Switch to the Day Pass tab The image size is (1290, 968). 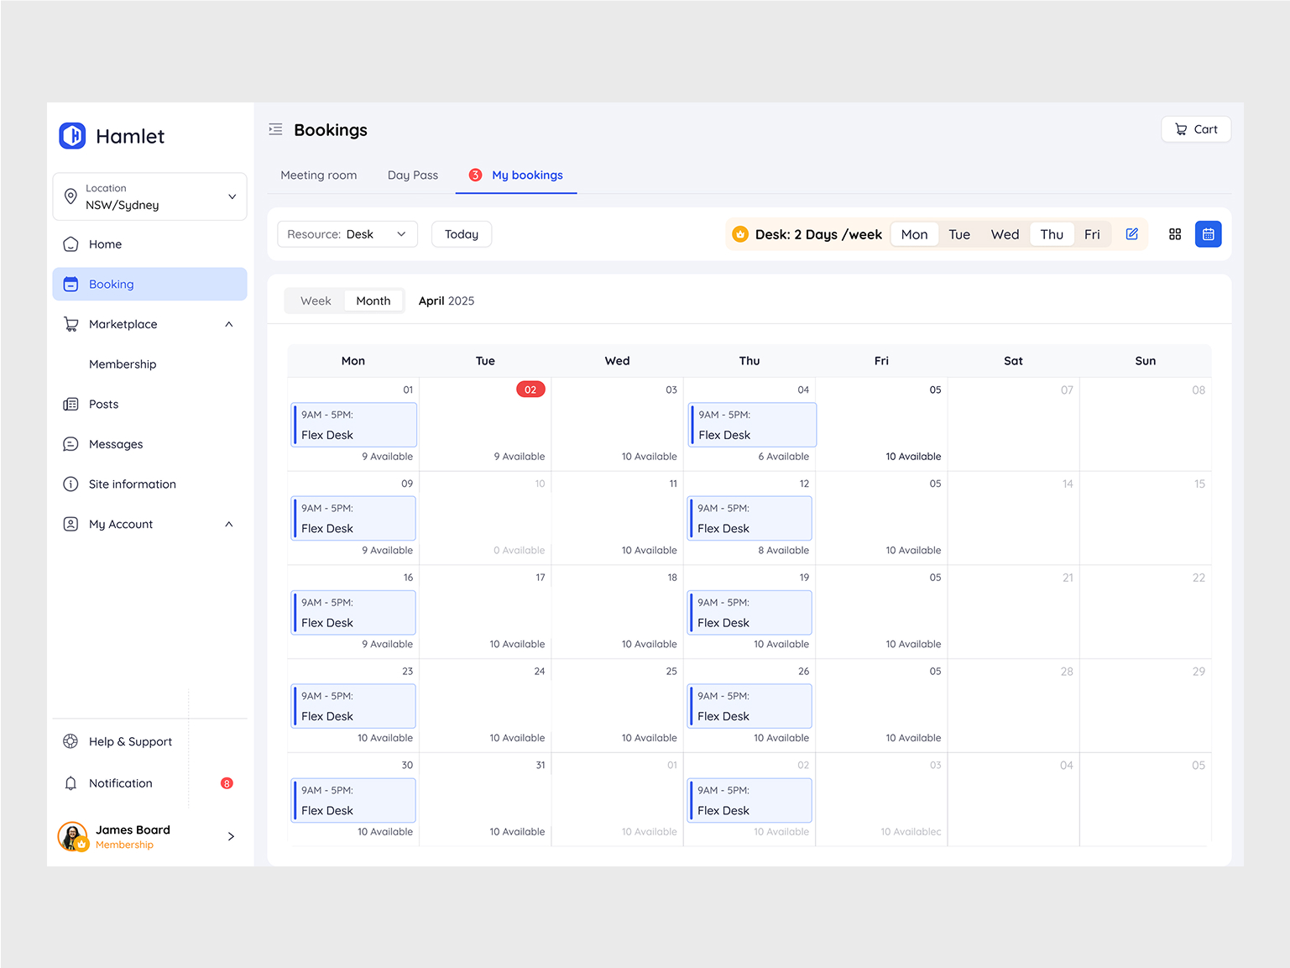point(412,175)
